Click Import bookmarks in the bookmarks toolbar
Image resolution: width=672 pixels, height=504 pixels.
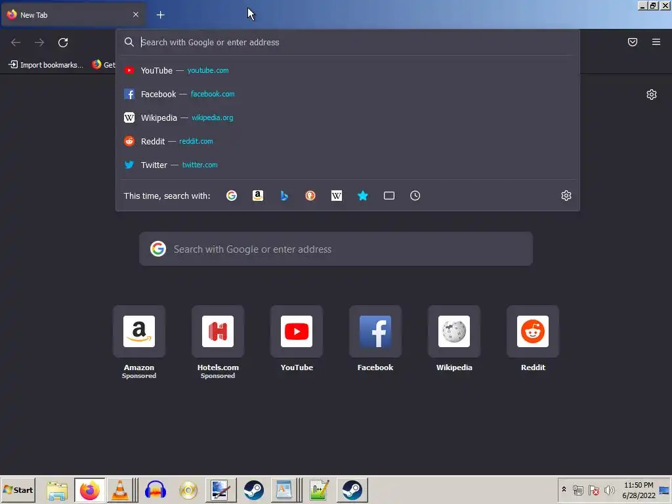(x=46, y=65)
